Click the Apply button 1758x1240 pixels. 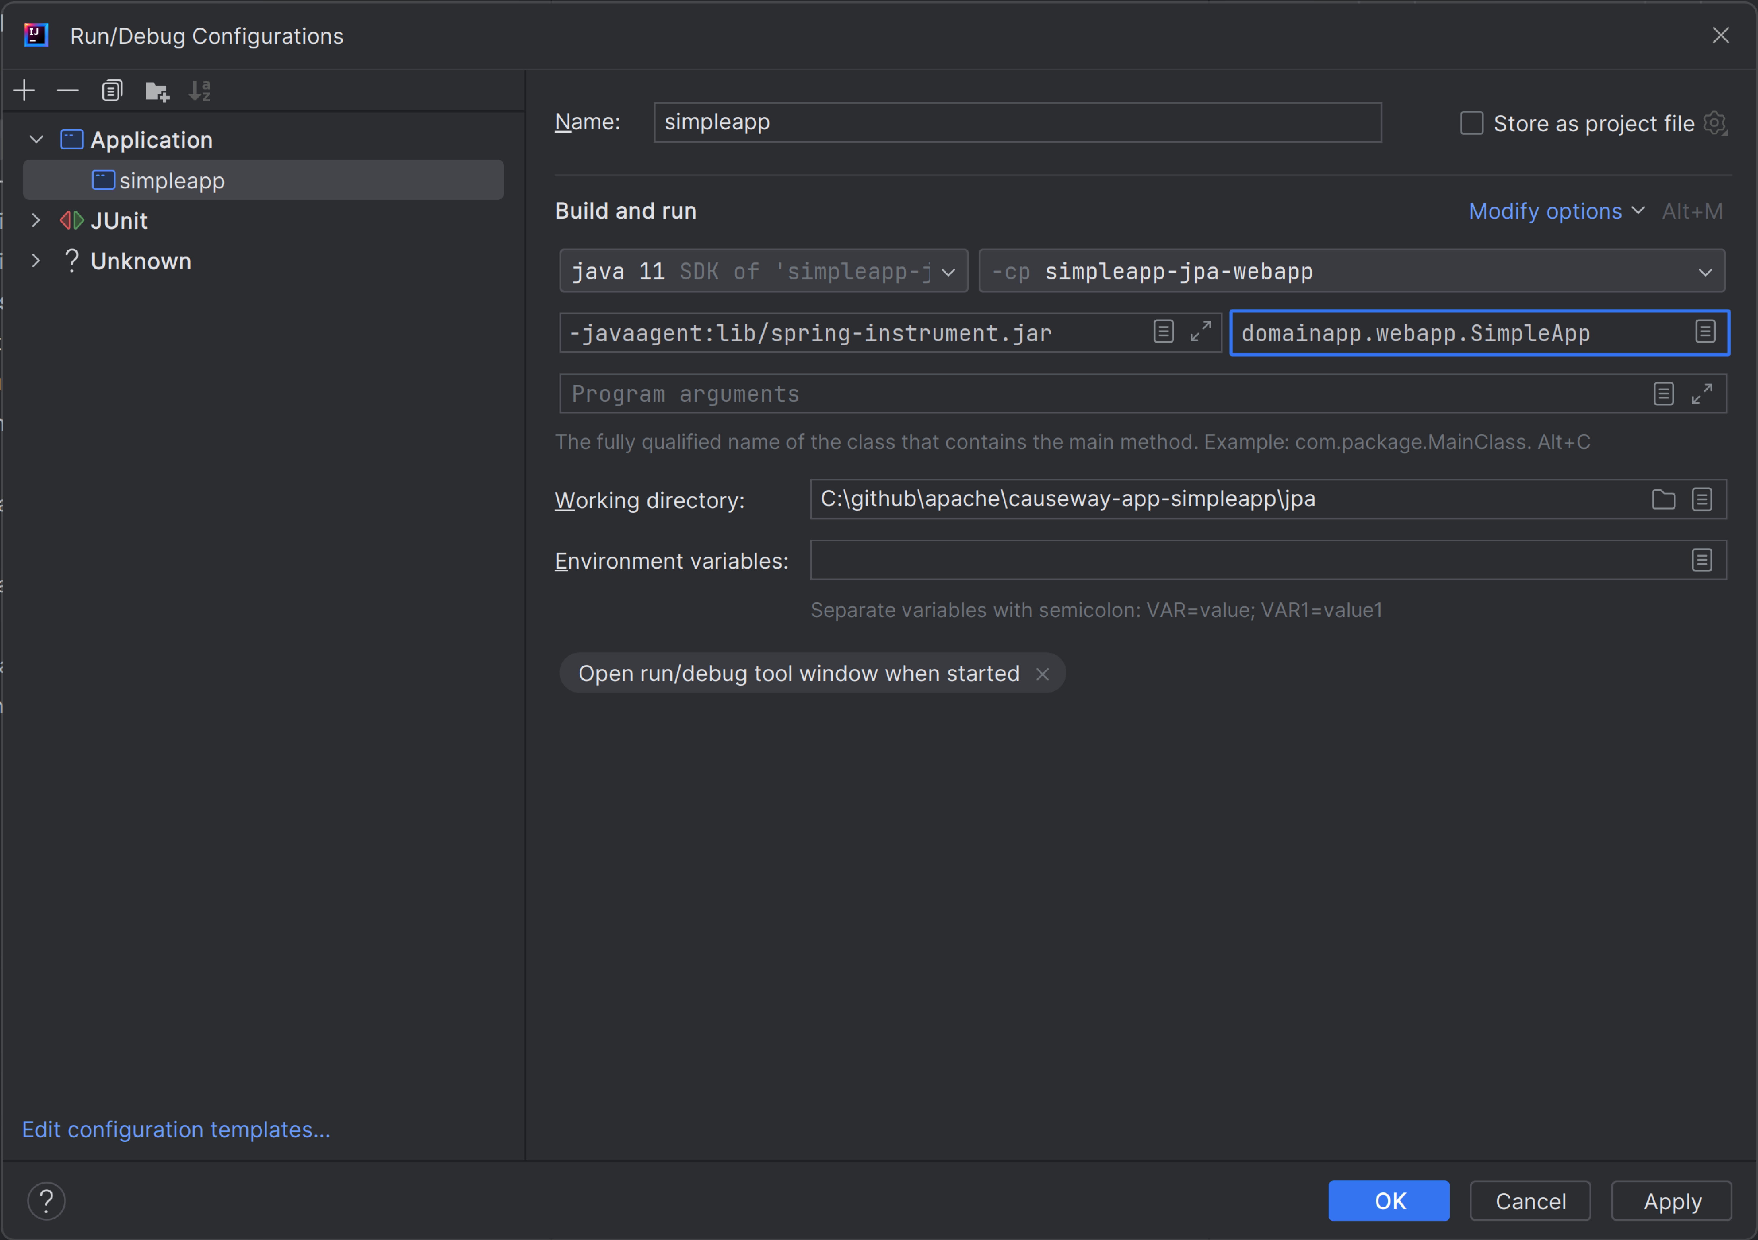(1672, 1201)
